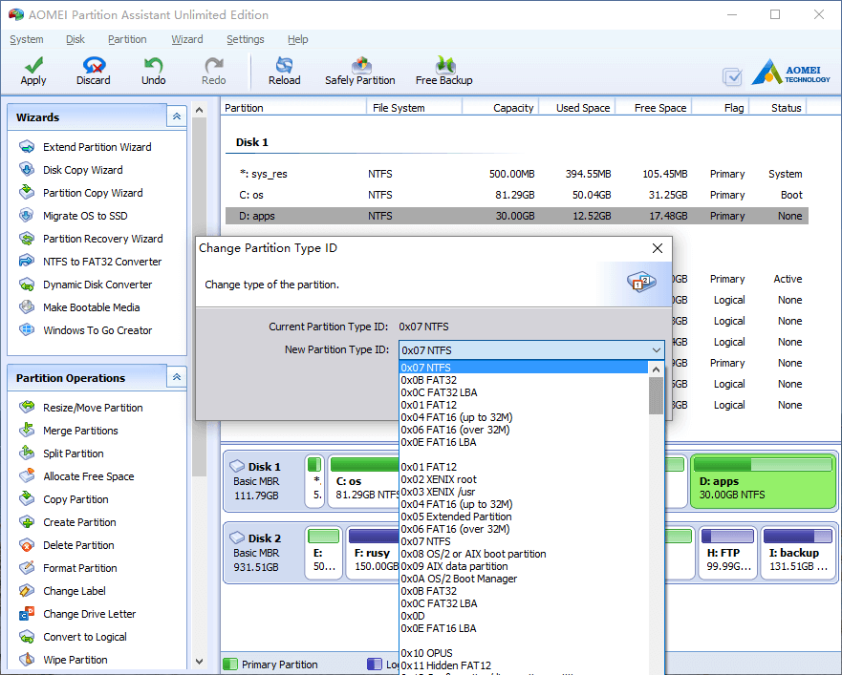This screenshot has width=842, height=675.
Task: Choose Wipe Partition operation
Action: (76, 660)
